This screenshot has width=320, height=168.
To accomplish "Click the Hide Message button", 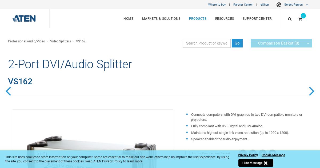I will coord(256,163).
